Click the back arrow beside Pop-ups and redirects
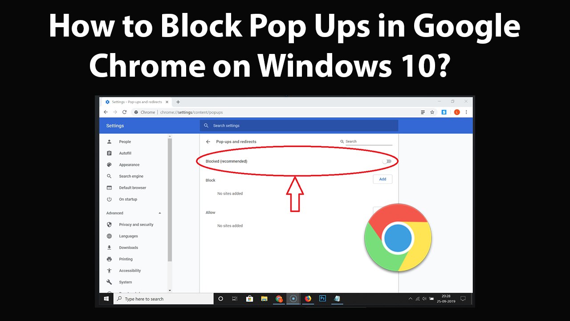This screenshot has height=321, width=570. tap(208, 142)
